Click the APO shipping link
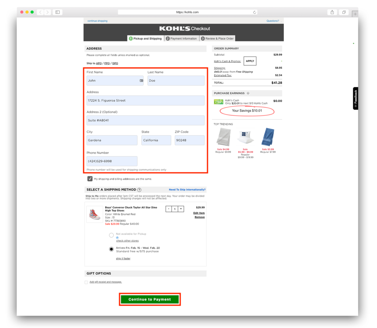The width and height of the screenshot is (377, 328). pos(99,63)
